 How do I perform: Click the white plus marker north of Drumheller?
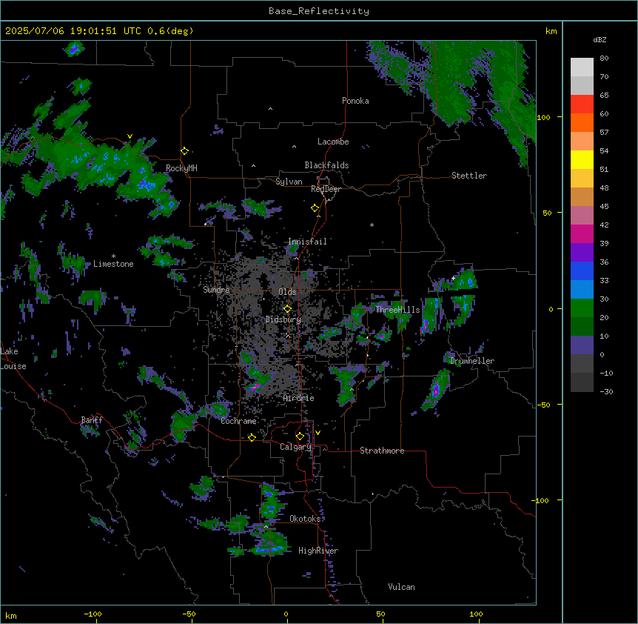point(453,278)
